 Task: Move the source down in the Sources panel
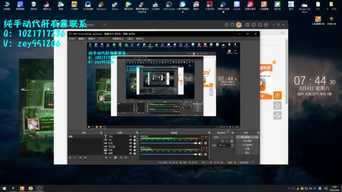pyautogui.click(x=126, y=157)
